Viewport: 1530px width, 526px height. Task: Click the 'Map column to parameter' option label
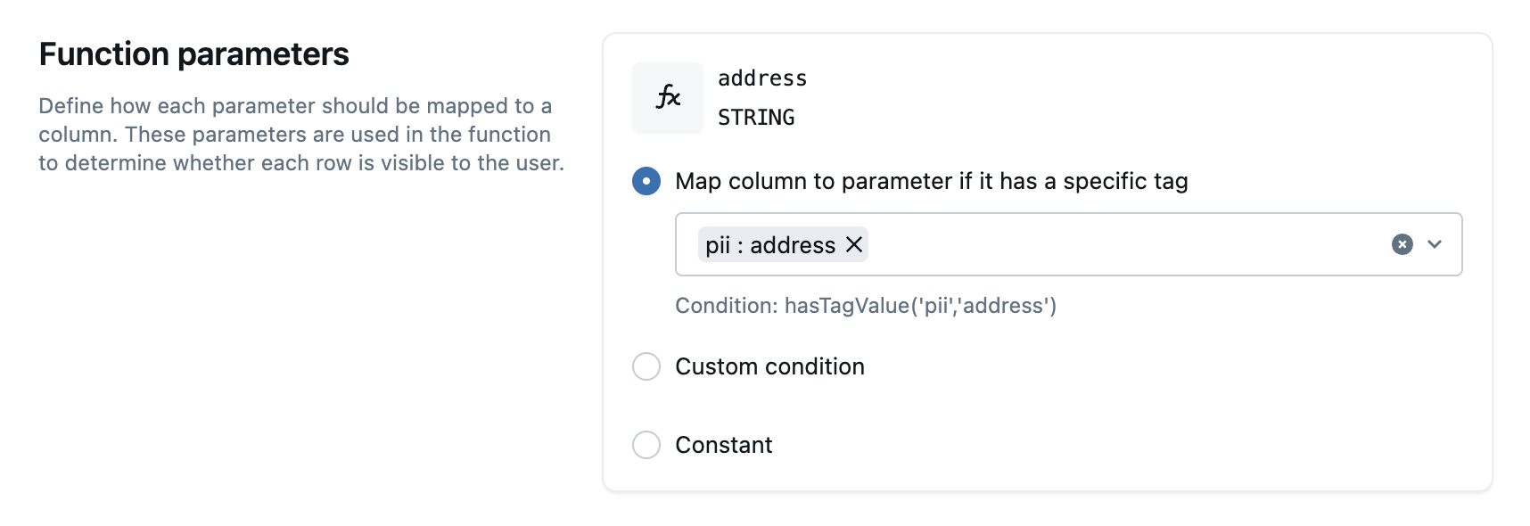coord(931,181)
